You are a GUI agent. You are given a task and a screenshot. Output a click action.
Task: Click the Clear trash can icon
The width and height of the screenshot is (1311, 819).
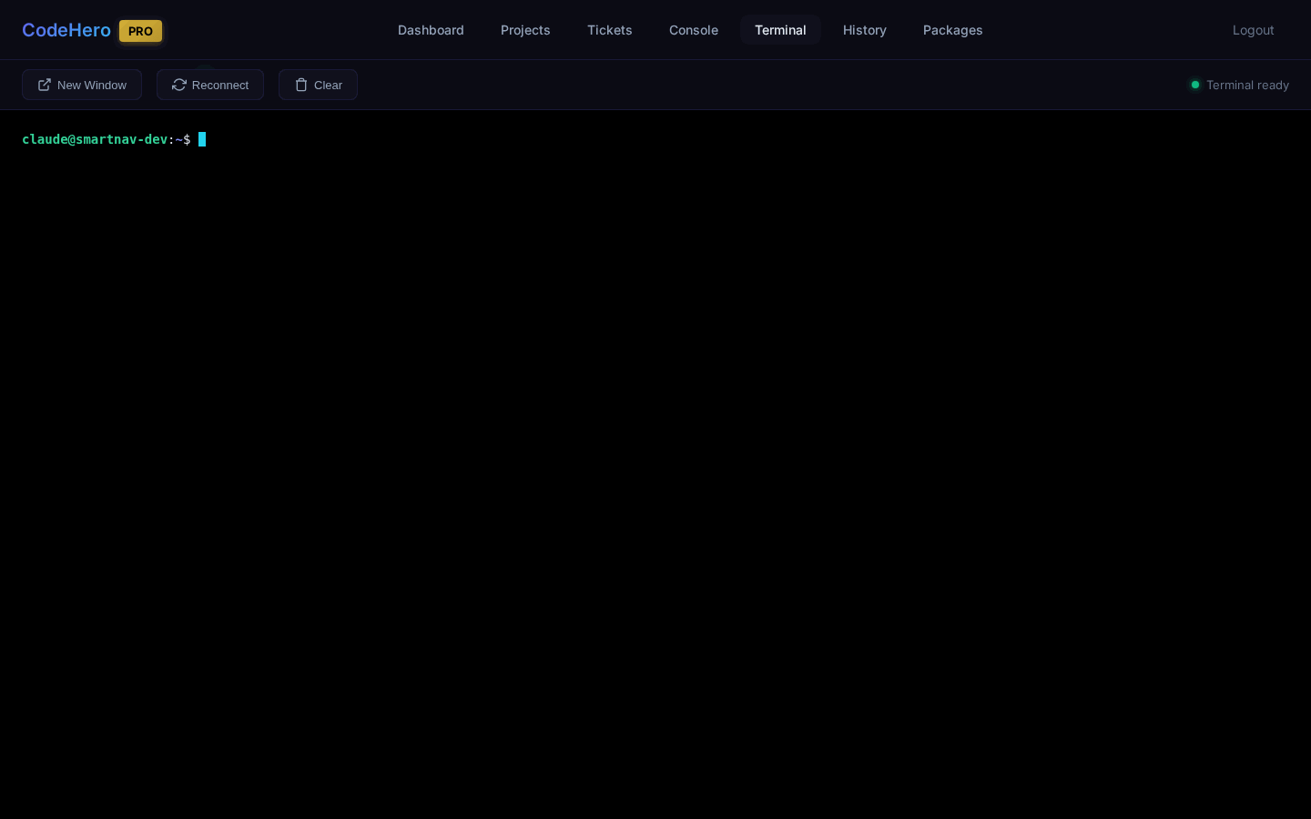pos(301,85)
